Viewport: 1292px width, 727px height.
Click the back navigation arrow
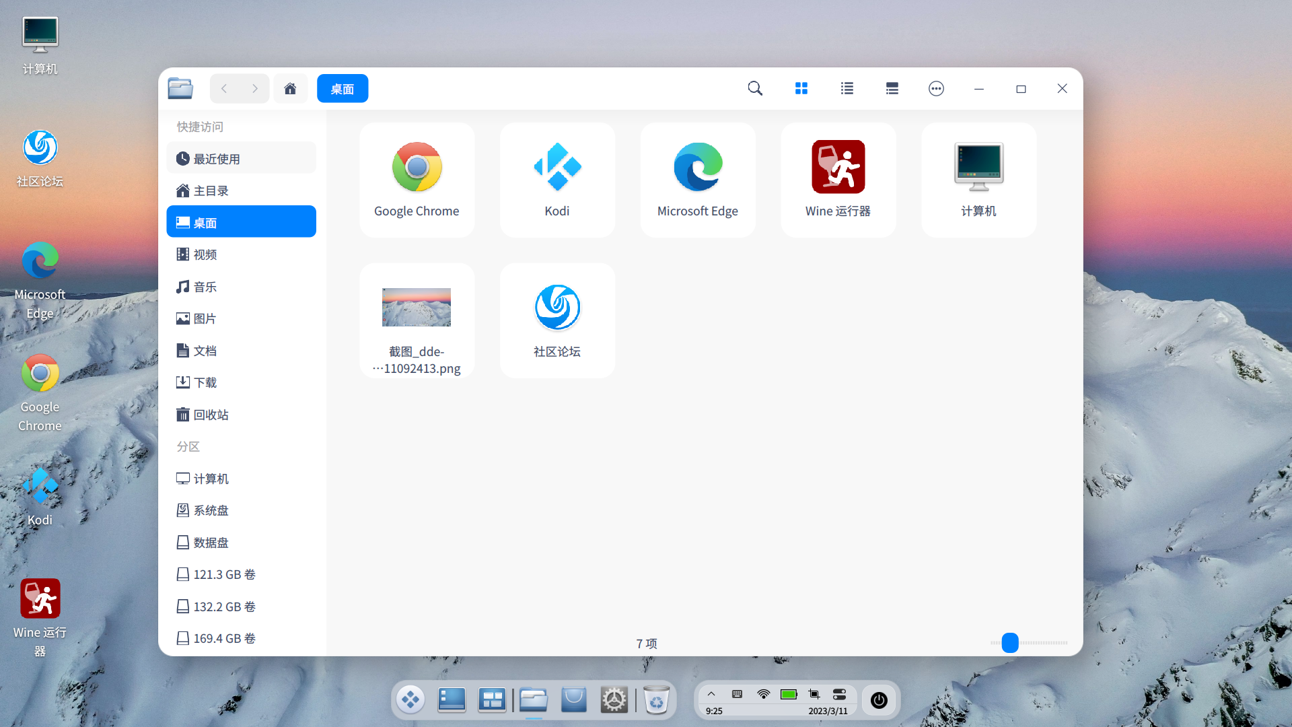(224, 88)
